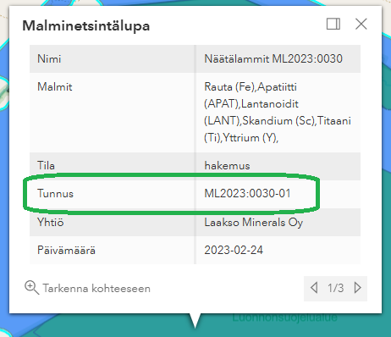
Task: Click the Luonnonsuojelualue map label
Action: 284,318
